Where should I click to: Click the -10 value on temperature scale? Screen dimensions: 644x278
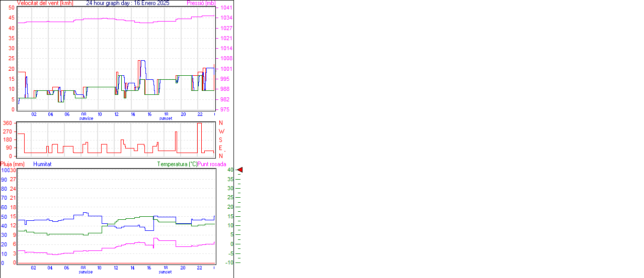coord(230,262)
